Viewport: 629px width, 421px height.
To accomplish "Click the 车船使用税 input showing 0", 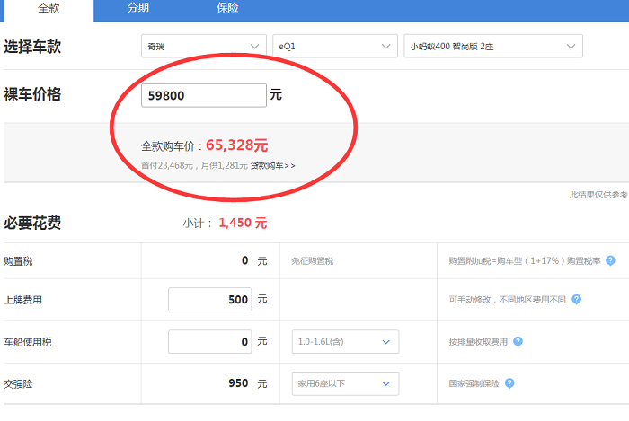I will (x=209, y=342).
